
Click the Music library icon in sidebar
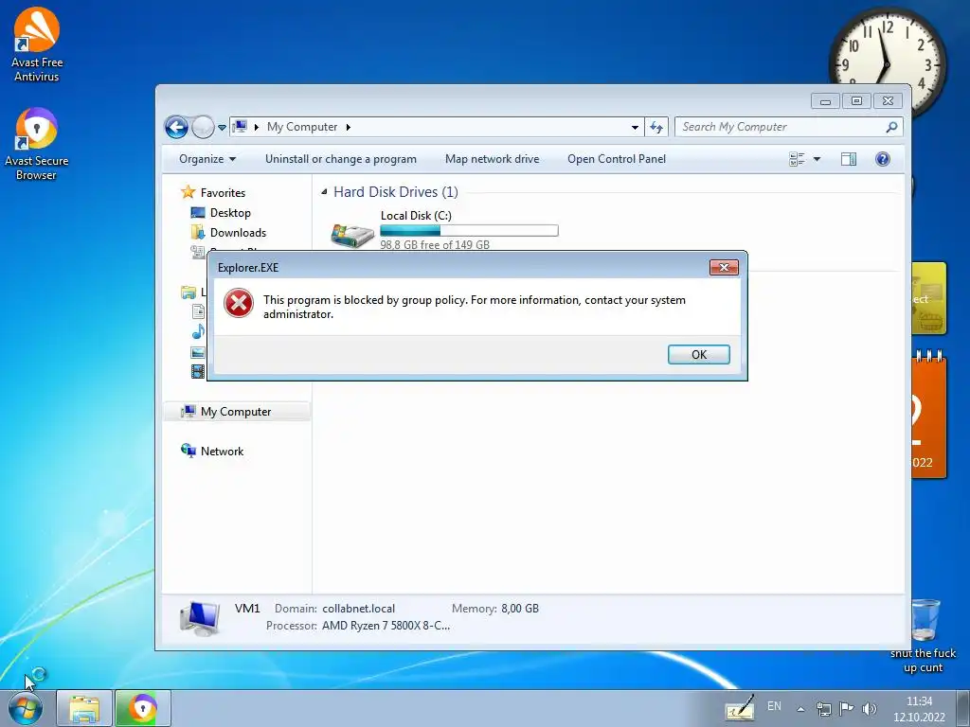[198, 332]
